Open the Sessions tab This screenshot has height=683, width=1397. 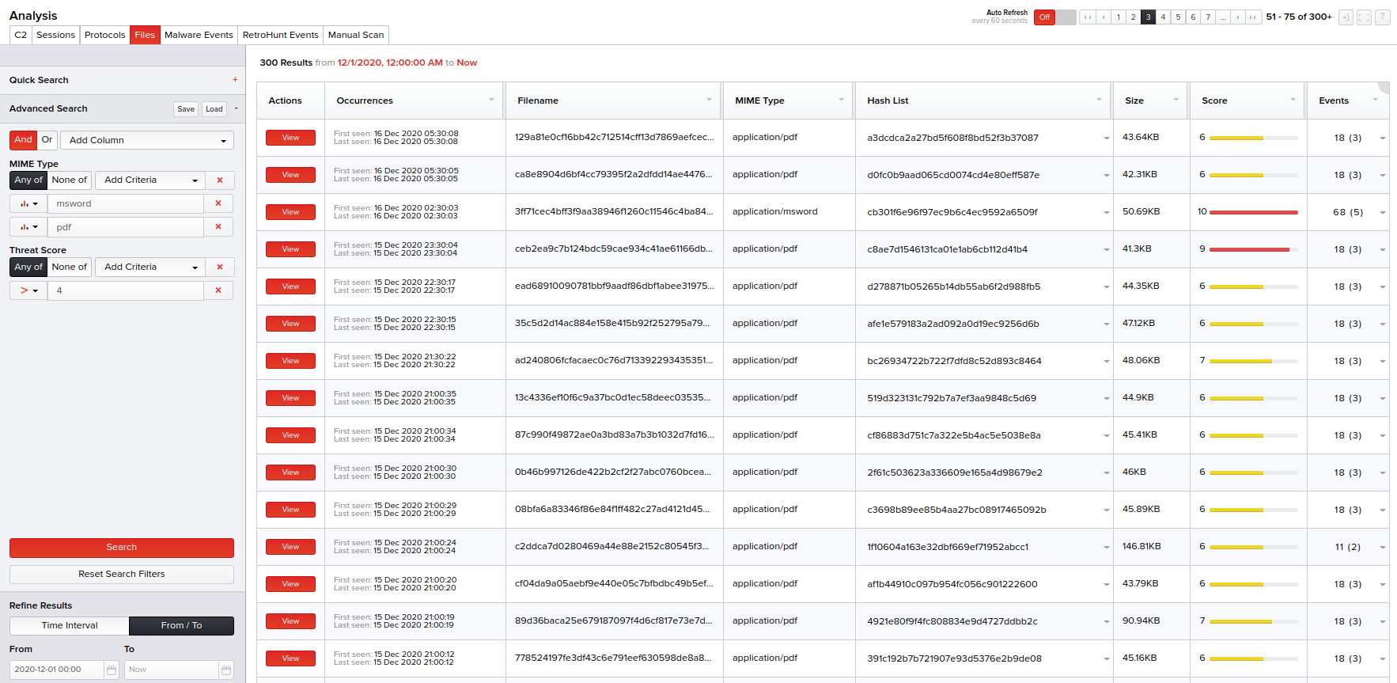[x=55, y=35]
